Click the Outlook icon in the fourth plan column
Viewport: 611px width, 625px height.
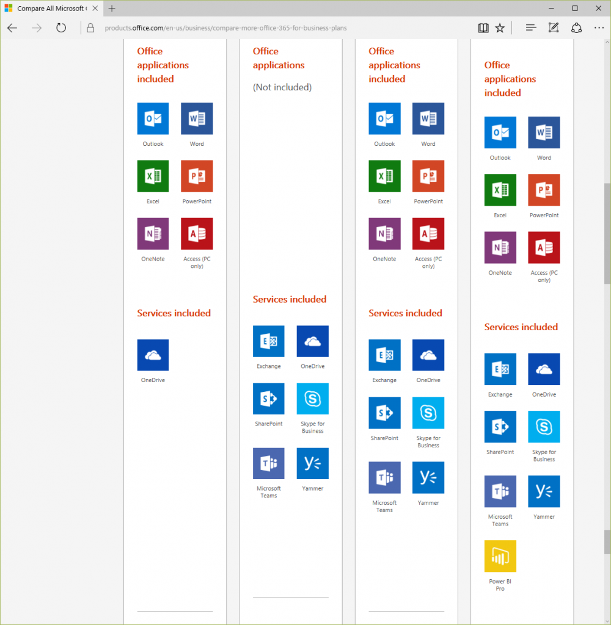pos(500,132)
